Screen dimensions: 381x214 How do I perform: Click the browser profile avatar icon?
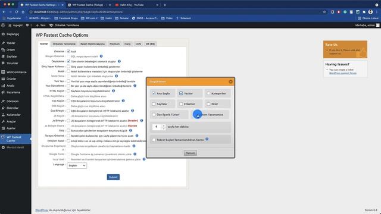click(370, 12)
